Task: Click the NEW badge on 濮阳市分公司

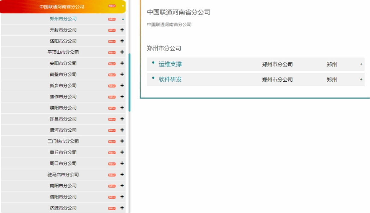Action: [112, 108]
